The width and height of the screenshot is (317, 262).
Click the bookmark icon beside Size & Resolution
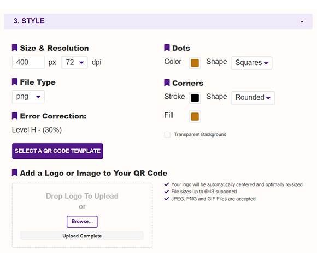tap(15, 48)
